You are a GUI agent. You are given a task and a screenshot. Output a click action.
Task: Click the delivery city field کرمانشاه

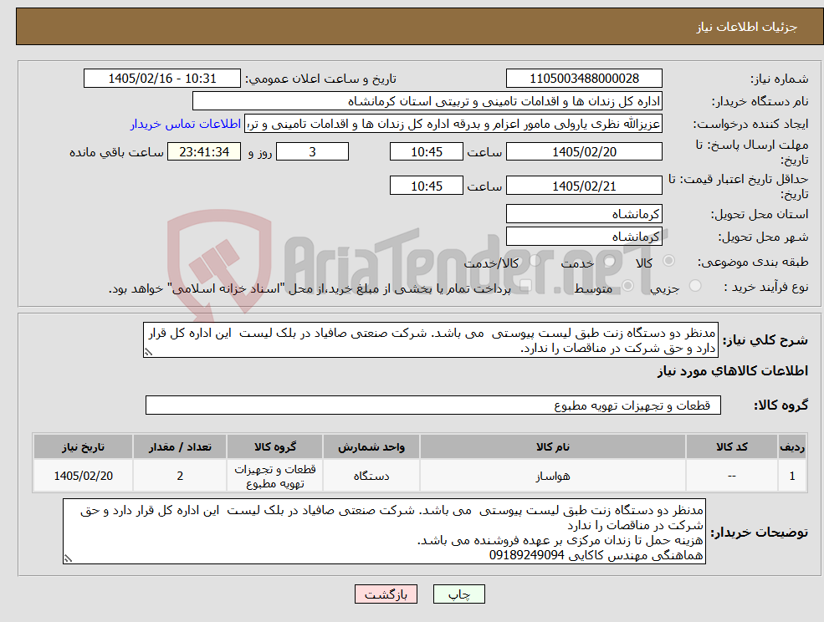584,237
